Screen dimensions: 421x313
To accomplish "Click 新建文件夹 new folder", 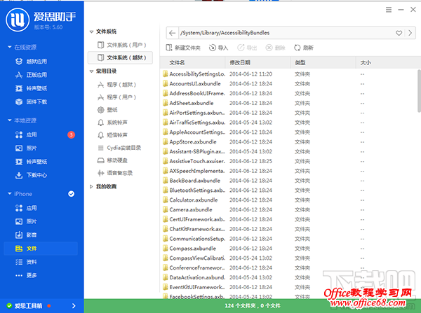I will point(183,48).
